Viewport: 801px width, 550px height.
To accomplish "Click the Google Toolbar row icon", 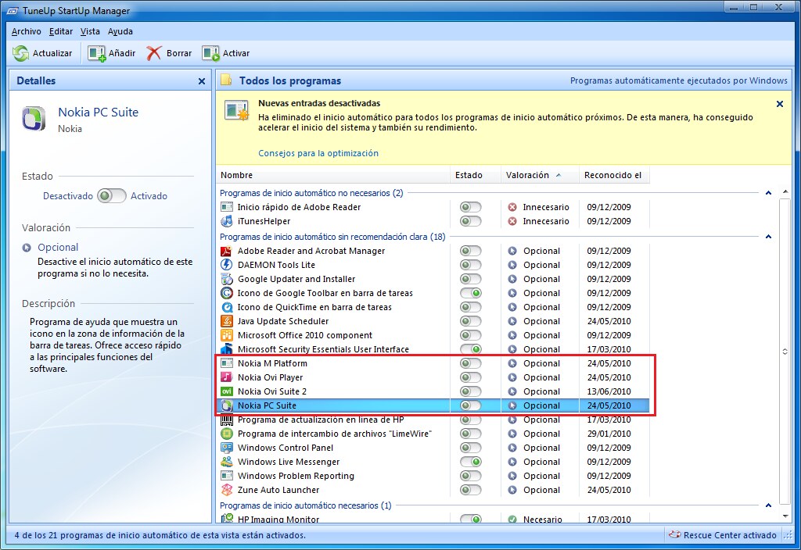I will pos(226,293).
